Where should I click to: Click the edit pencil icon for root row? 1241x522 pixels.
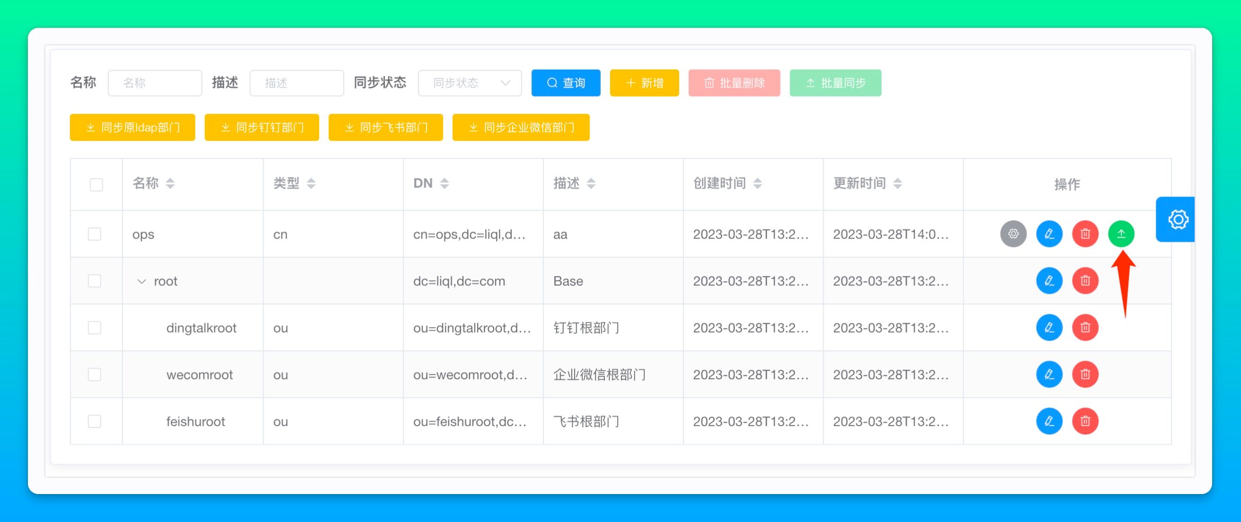(x=1049, y=281)
